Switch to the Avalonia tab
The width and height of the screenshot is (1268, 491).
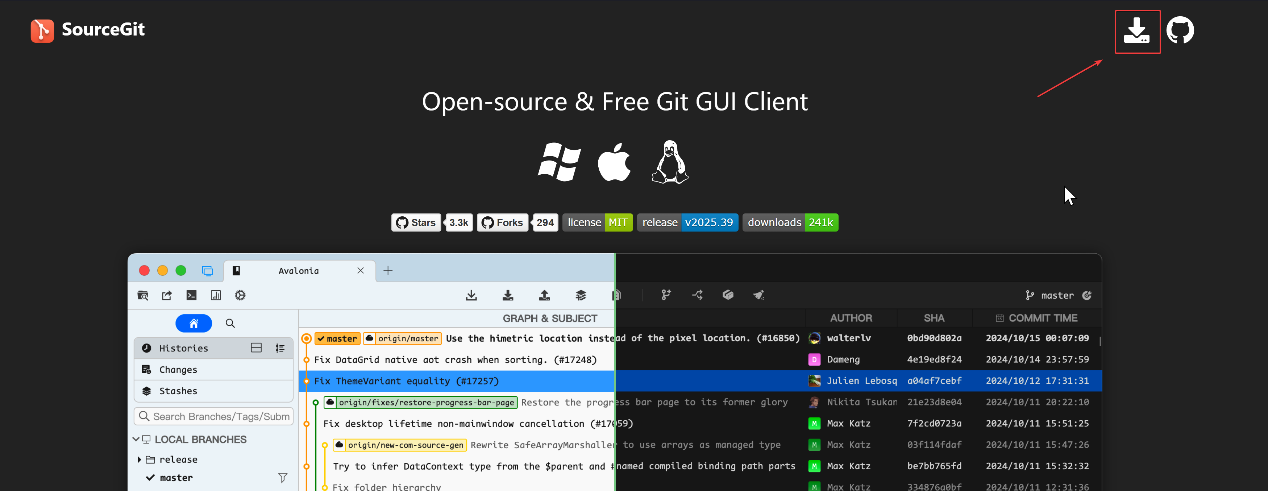coord(298,271)
